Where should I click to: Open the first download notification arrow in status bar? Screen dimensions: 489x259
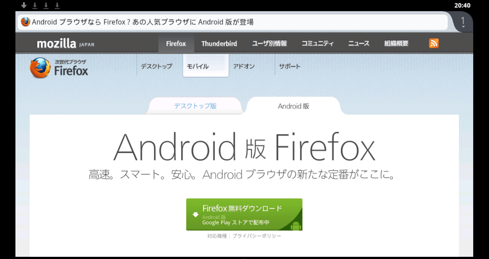click(24, 5)
